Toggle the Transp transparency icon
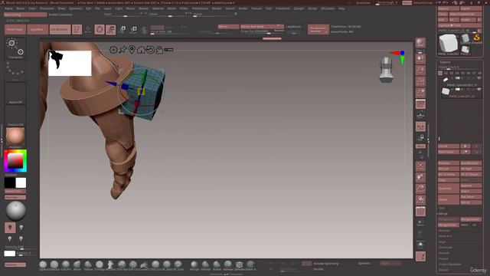Image resolution: width=490 pixels, height=276 pixels. click(420, 223)
